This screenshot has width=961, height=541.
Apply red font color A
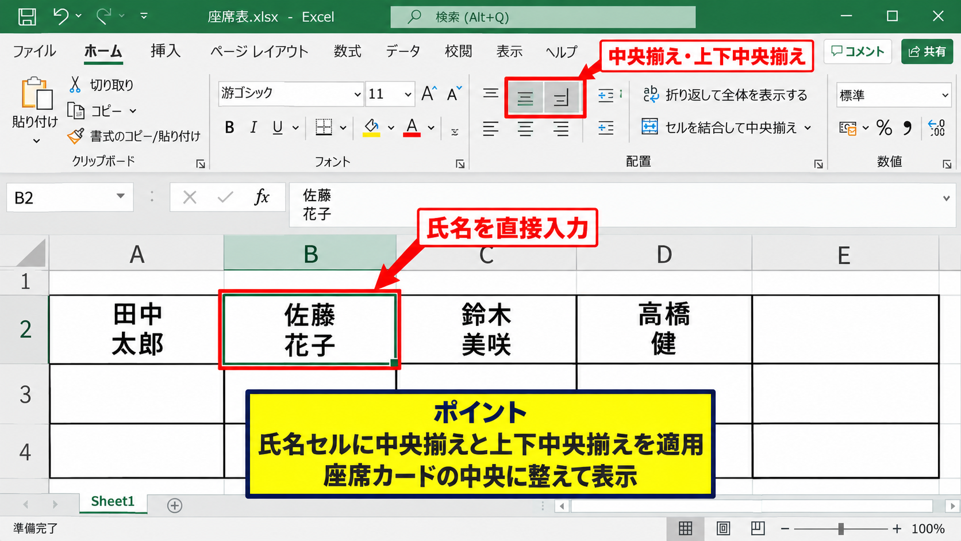(x=412, y=128)
